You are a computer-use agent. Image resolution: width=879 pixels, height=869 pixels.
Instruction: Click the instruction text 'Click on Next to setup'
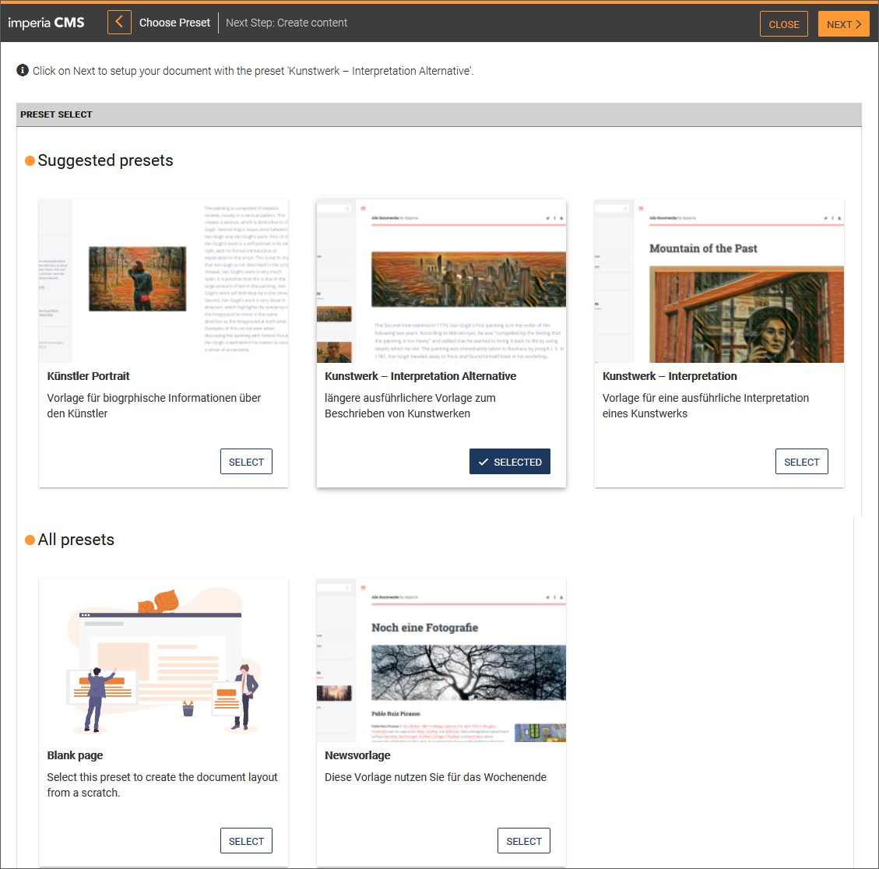coord(253,71)
